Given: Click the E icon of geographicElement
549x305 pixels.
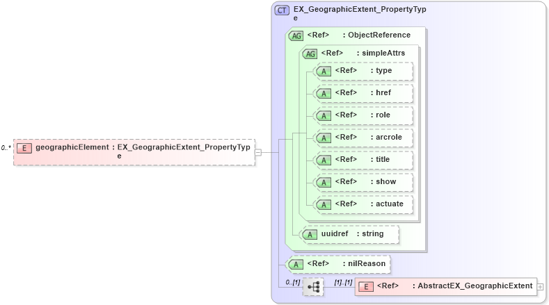Looking at the screenshot, I should point(24,148).
